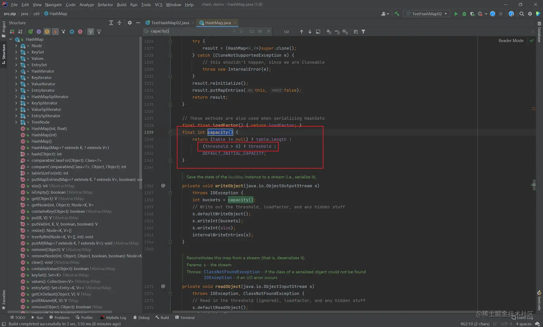Open the Terminal tool window
Screen dimensions: 543x327
pyautogui.click(x=185, y=318)
